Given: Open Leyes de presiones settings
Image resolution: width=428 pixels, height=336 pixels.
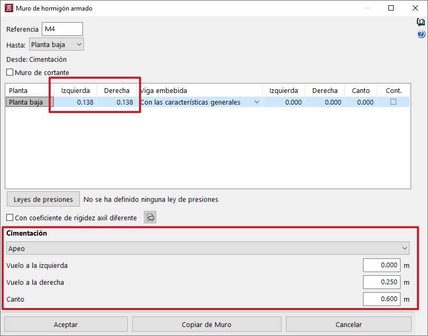Looking at the screenshot, I should [x=43, y=199].
